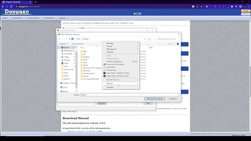Viewport: 251px width, 141px height.
Task: Open folder with Visual Studio icon entry
Action: [x=121, y=64]
